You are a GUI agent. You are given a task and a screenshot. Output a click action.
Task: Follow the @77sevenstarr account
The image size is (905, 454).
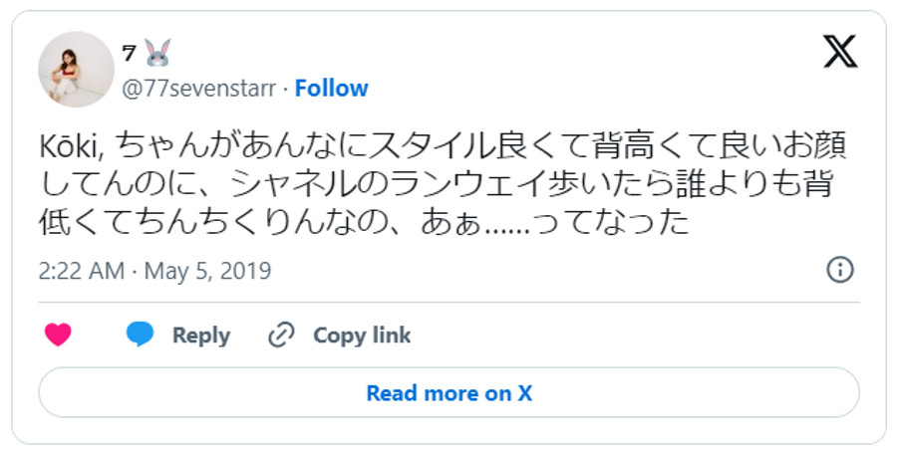(331, 89)
